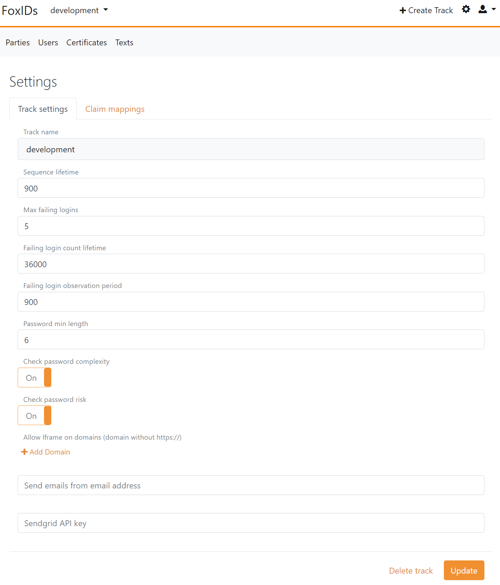Click the plus icon beside Create Track

(x=402, y=10)
